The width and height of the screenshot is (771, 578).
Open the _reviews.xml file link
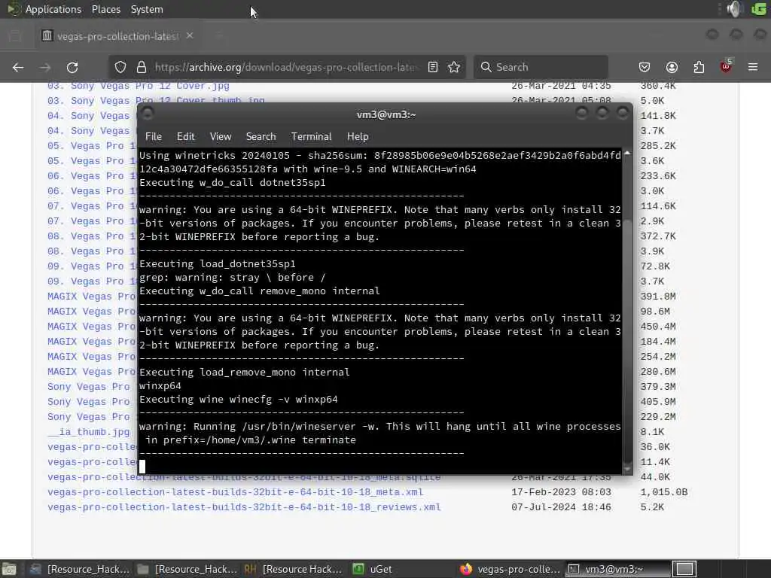pyautogui.click(x=244, y=507)
